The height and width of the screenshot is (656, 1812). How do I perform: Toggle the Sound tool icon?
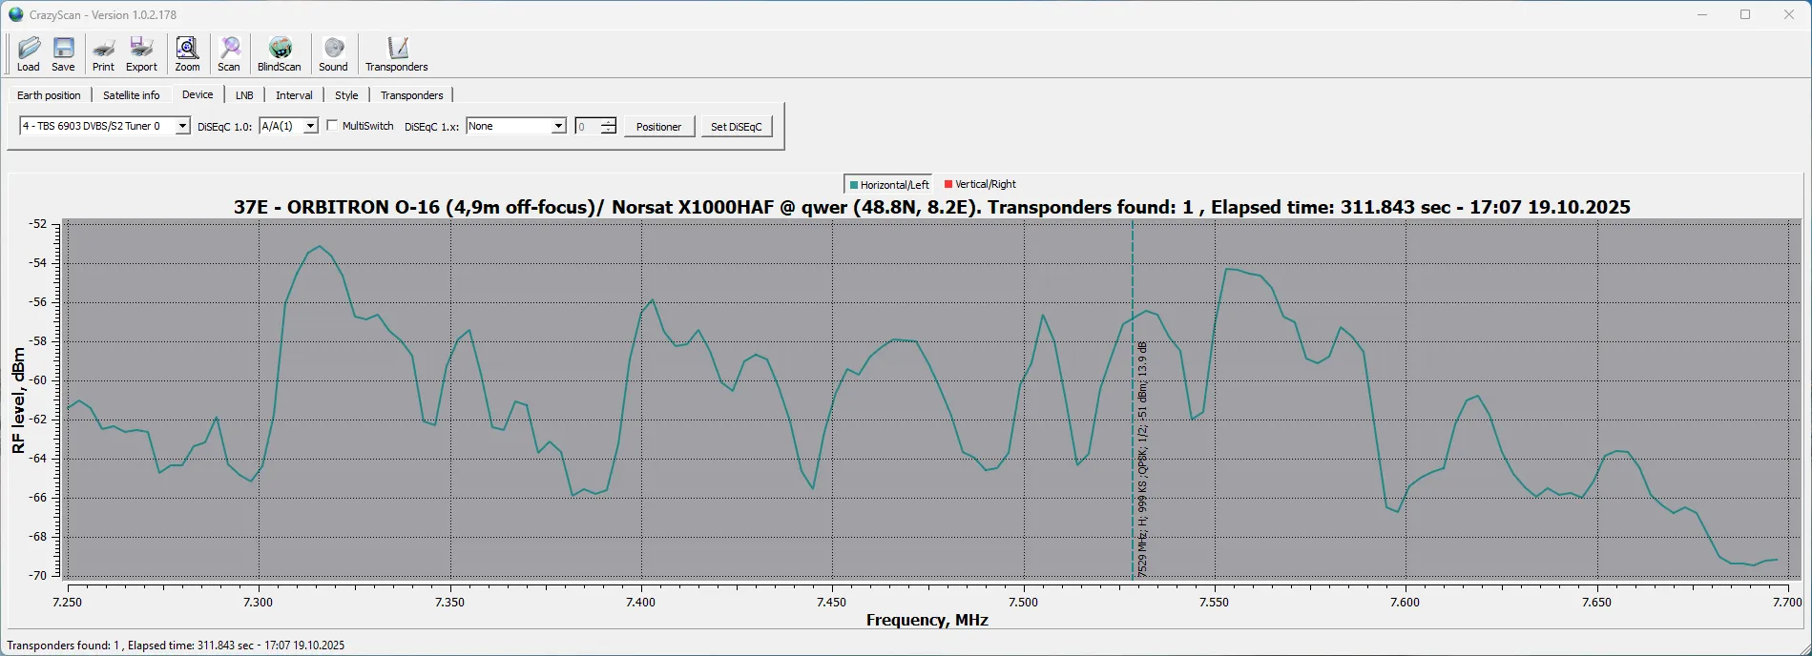(x=333, y=53)
